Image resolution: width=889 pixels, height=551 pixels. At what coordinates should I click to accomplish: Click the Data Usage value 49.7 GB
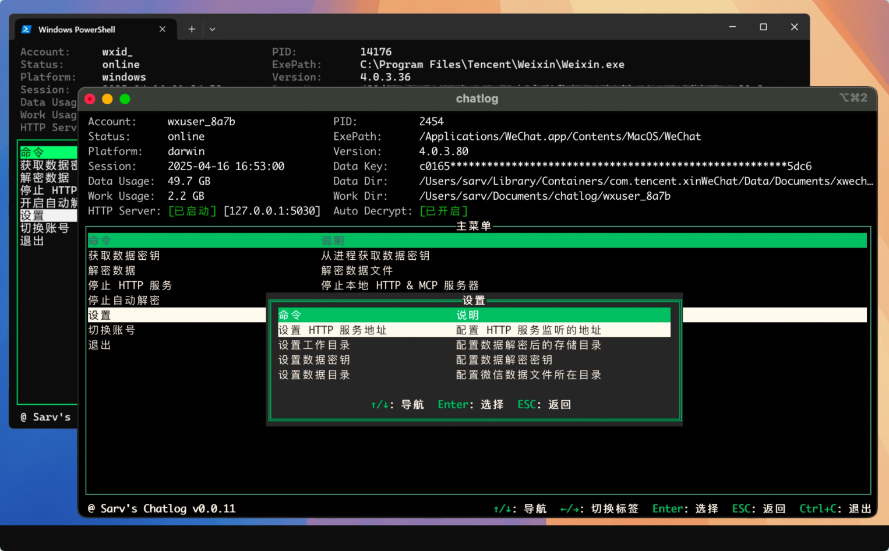(189, 182)
